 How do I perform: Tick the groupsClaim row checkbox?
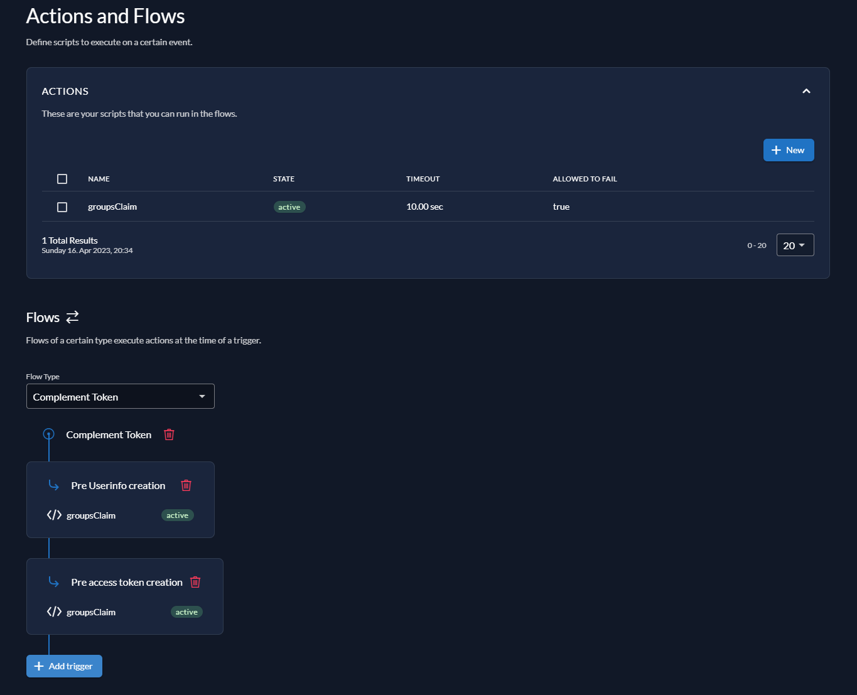[x=62, y=207]
